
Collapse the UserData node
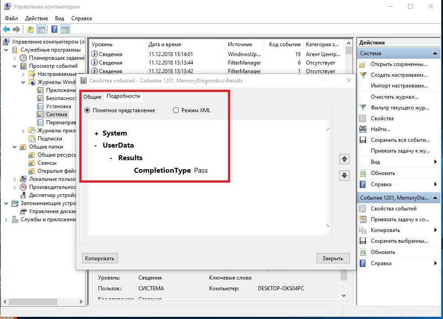[96, 146]
